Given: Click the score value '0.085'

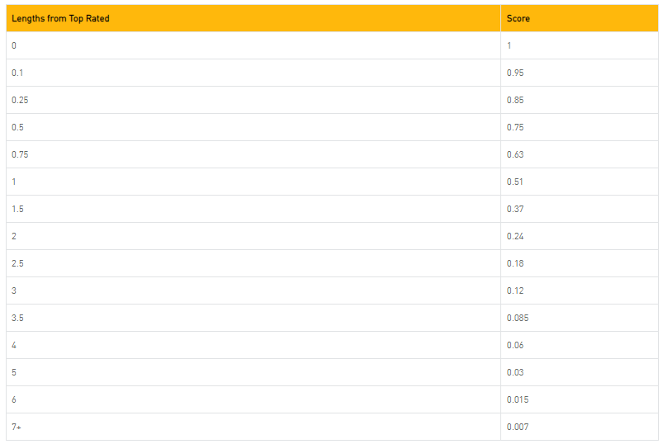Looking at the screenshot, I should coord(518,318).
